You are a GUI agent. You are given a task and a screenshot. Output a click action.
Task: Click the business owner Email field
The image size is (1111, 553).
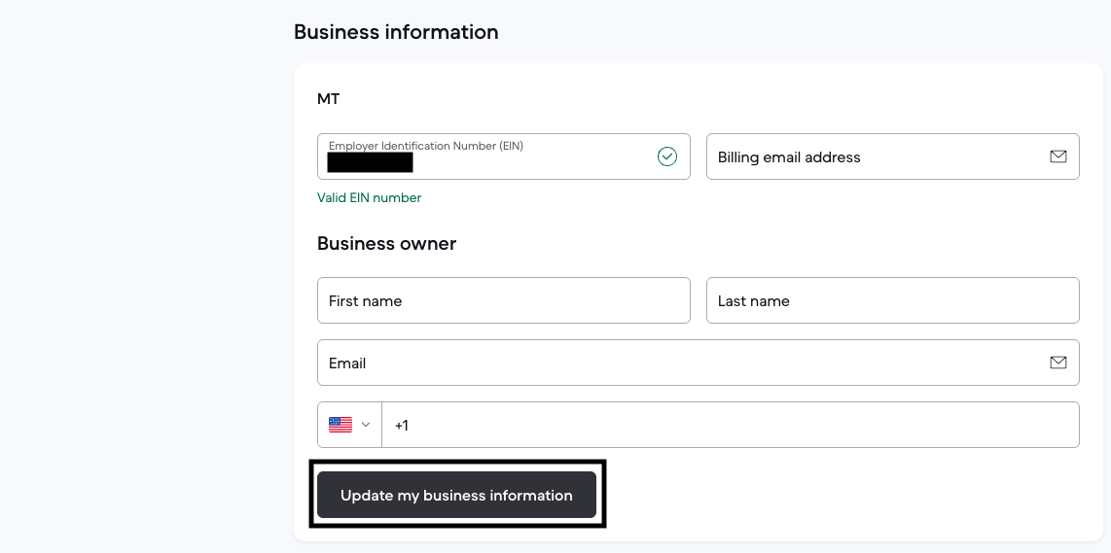681,363
